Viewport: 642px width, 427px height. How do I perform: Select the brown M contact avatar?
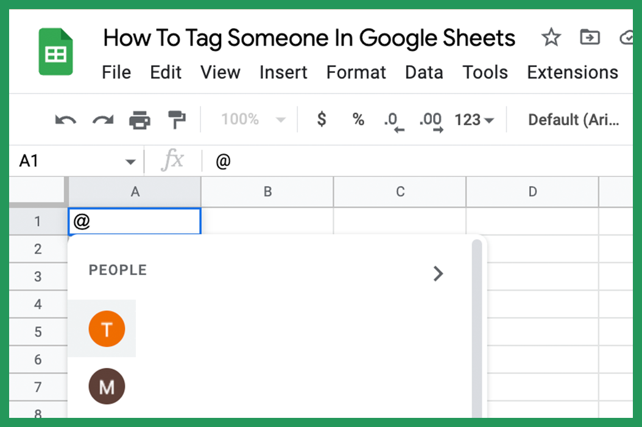pos(107,386)
